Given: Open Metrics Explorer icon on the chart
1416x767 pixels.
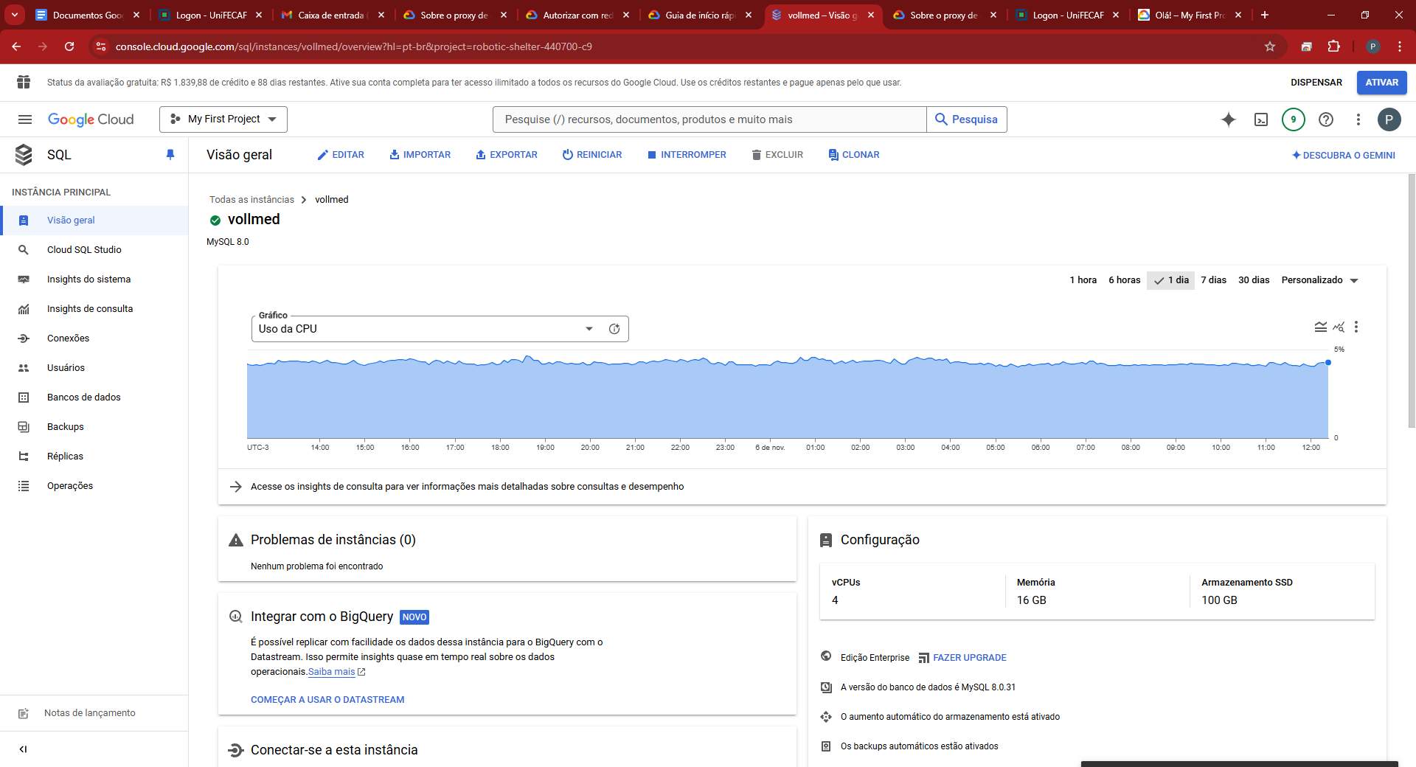Looking at the screenshot, I should click(1339, 327).
